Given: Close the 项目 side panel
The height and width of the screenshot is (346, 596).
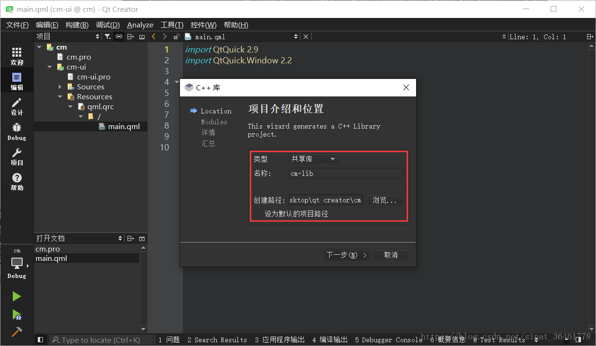Looking at the screenshot, I should (142, 36).
